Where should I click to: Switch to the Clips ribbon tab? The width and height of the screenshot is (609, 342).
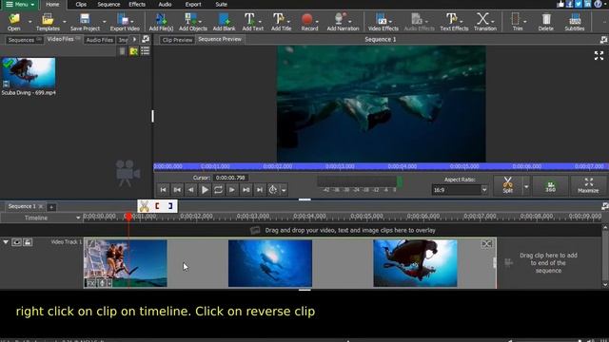(81, 4)
